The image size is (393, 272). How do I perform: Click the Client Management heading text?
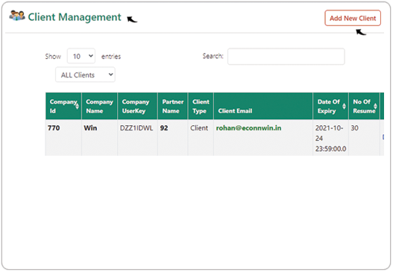coord(75,17)
